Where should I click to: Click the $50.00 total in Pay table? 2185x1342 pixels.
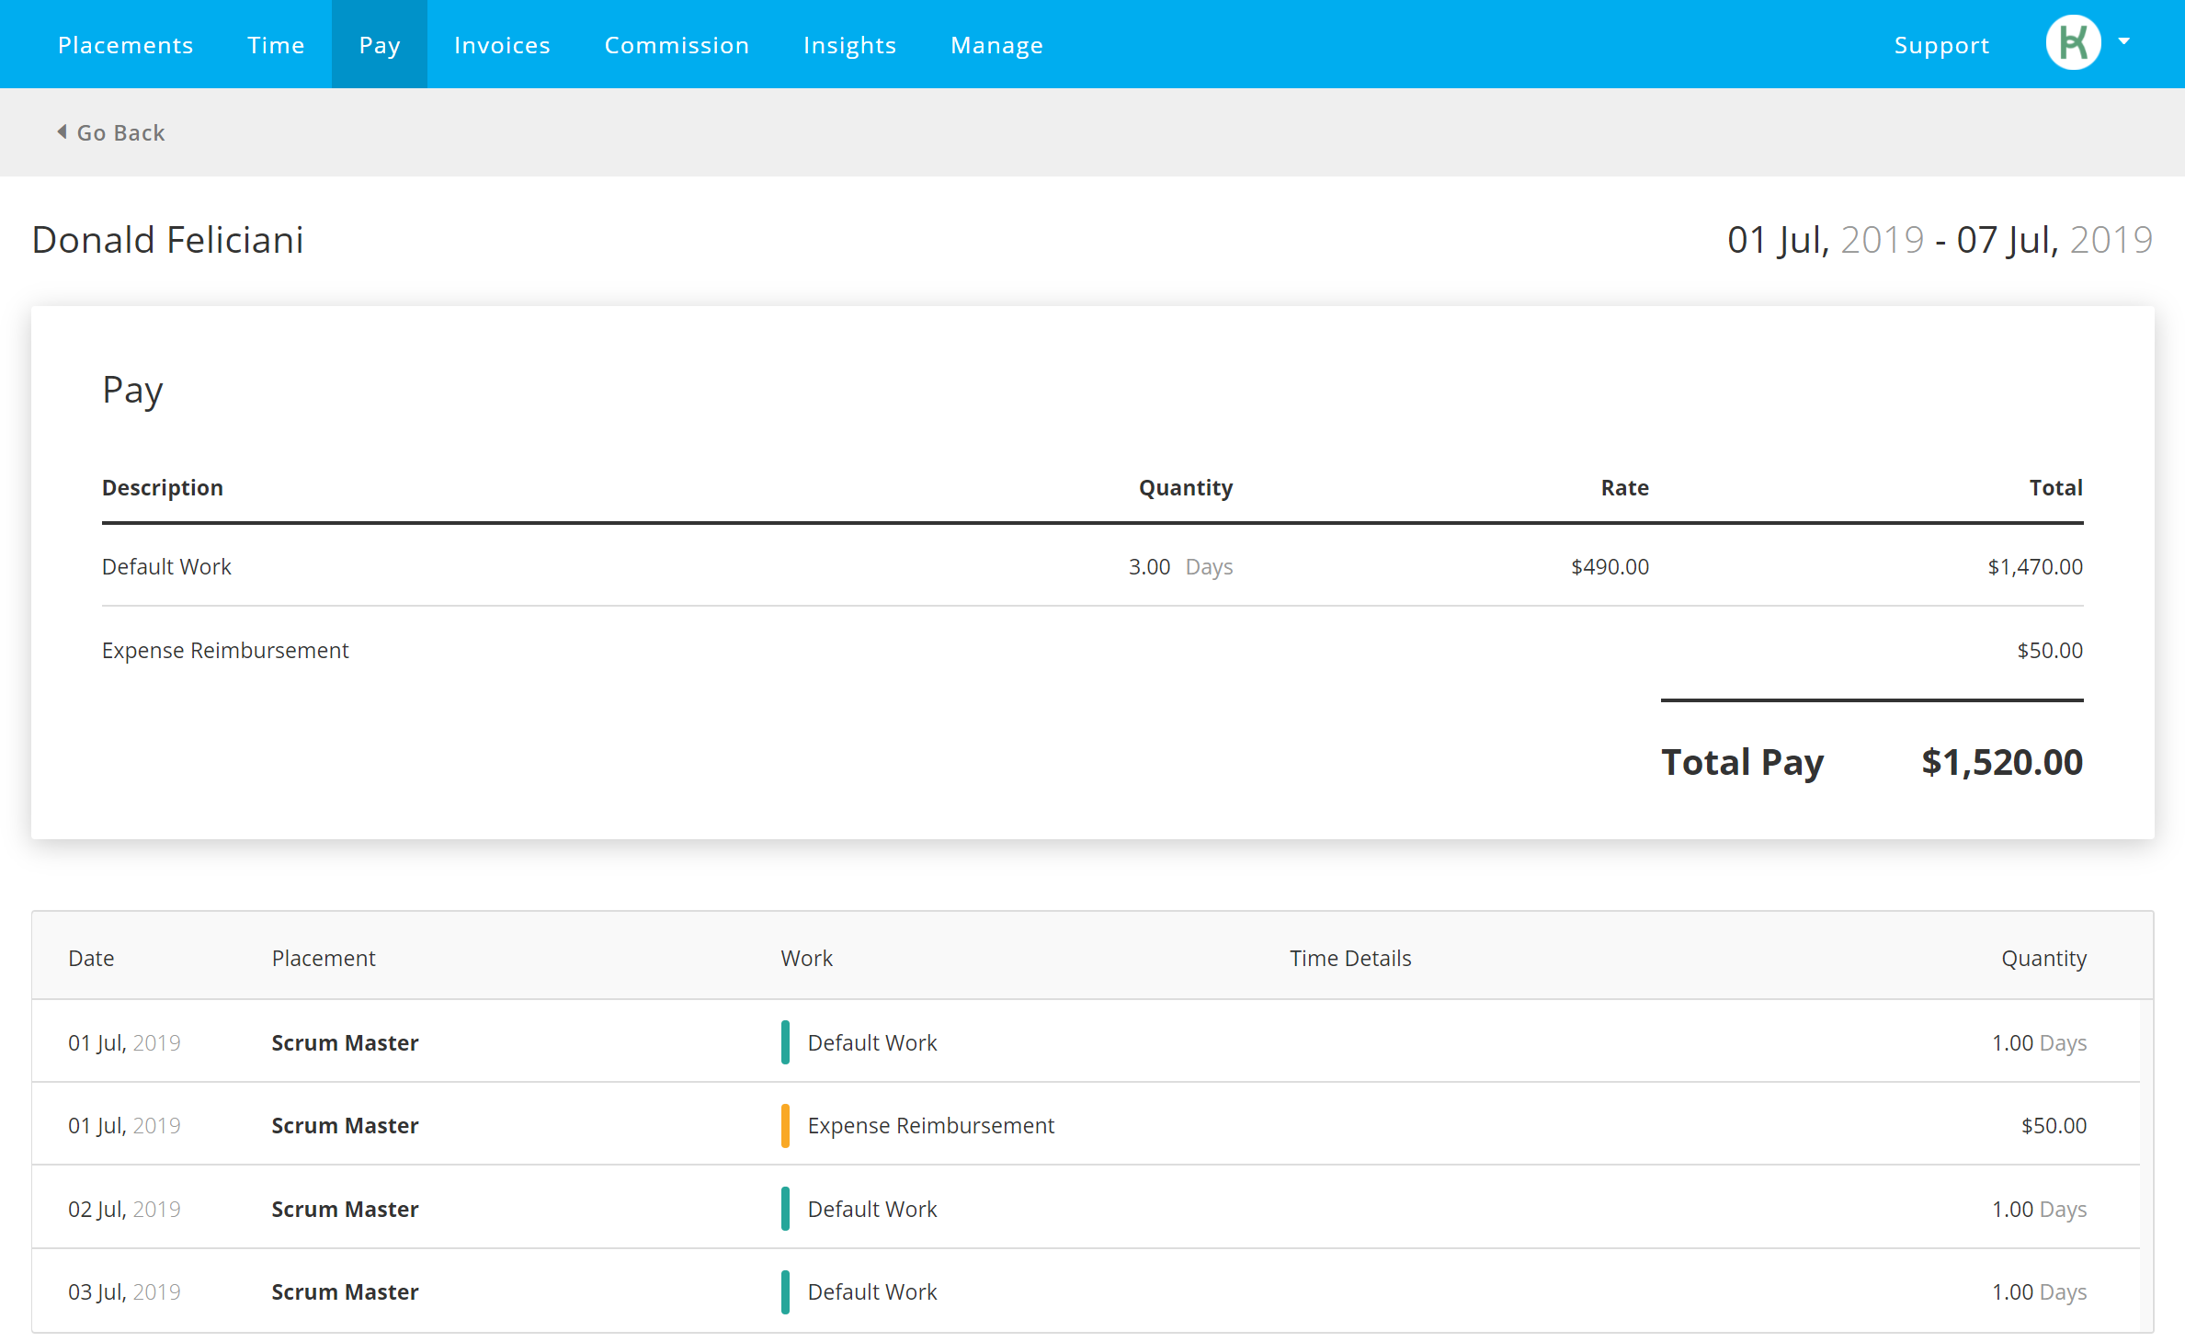point(2050,651)
